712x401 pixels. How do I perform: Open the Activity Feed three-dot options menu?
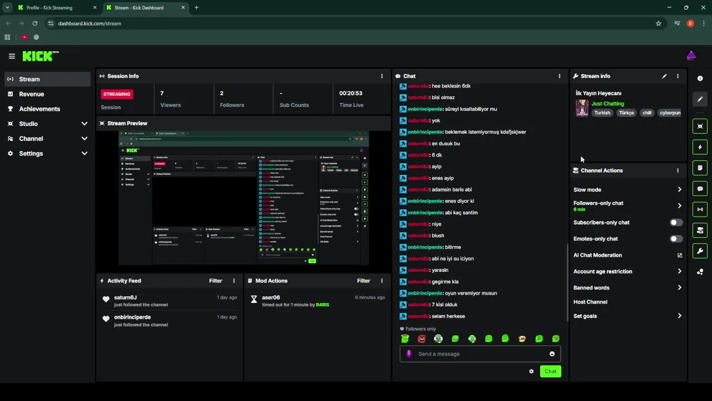tap(234, 281)
